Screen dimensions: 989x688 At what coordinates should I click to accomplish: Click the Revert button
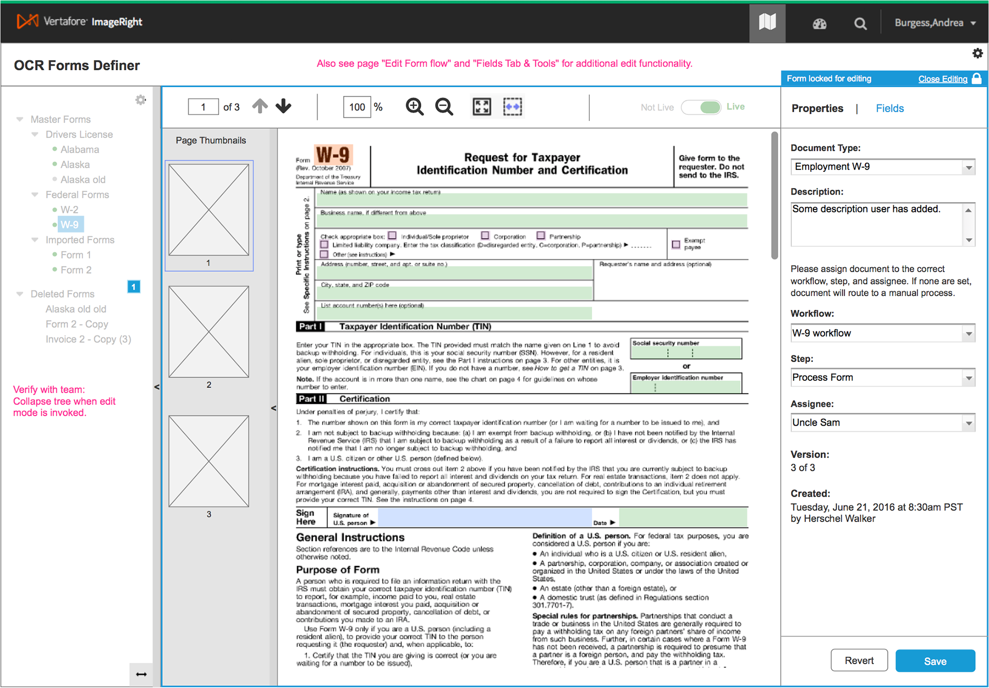point(859,661)
